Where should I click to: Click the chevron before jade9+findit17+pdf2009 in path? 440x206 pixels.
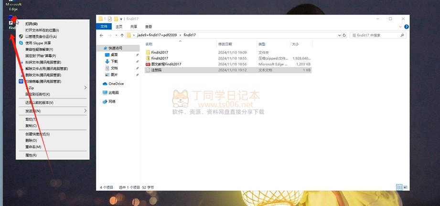(x=134, y=35)
